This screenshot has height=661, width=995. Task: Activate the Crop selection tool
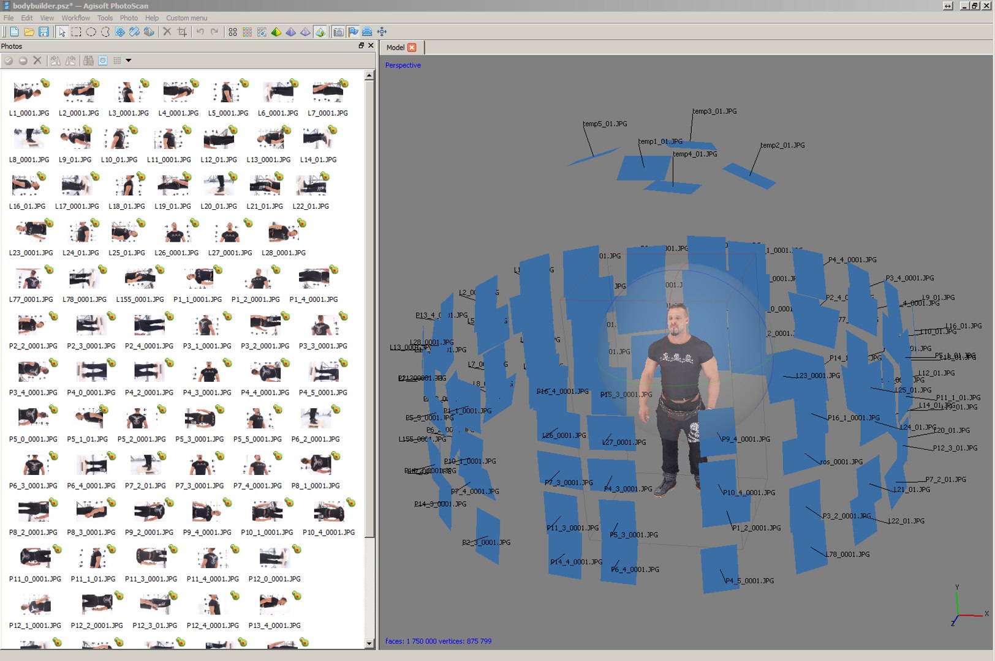pos(182,32)
